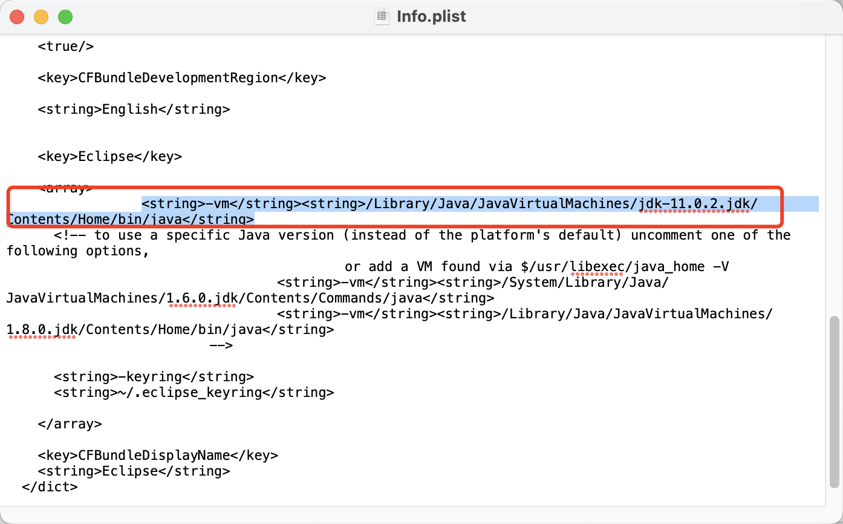Click the CFBundleDisplayName key line
The height and width of the screenshot is (524, 843).
(158, 455)
